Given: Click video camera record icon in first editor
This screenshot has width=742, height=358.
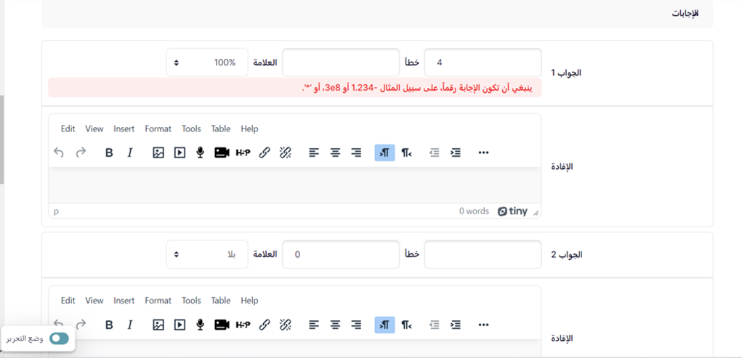Looking at the screenshot, I should click(x=222, y=152).
